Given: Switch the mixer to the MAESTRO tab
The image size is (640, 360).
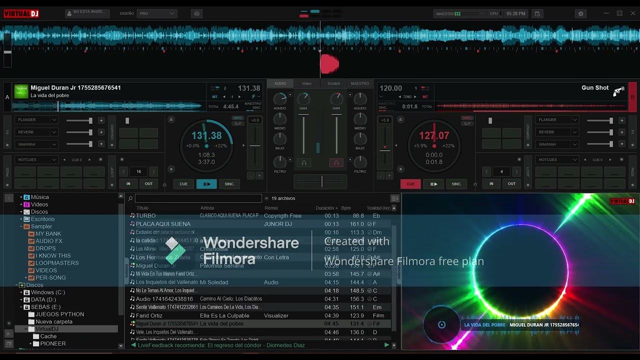Looking at the screenshot, I should [360, 83].
